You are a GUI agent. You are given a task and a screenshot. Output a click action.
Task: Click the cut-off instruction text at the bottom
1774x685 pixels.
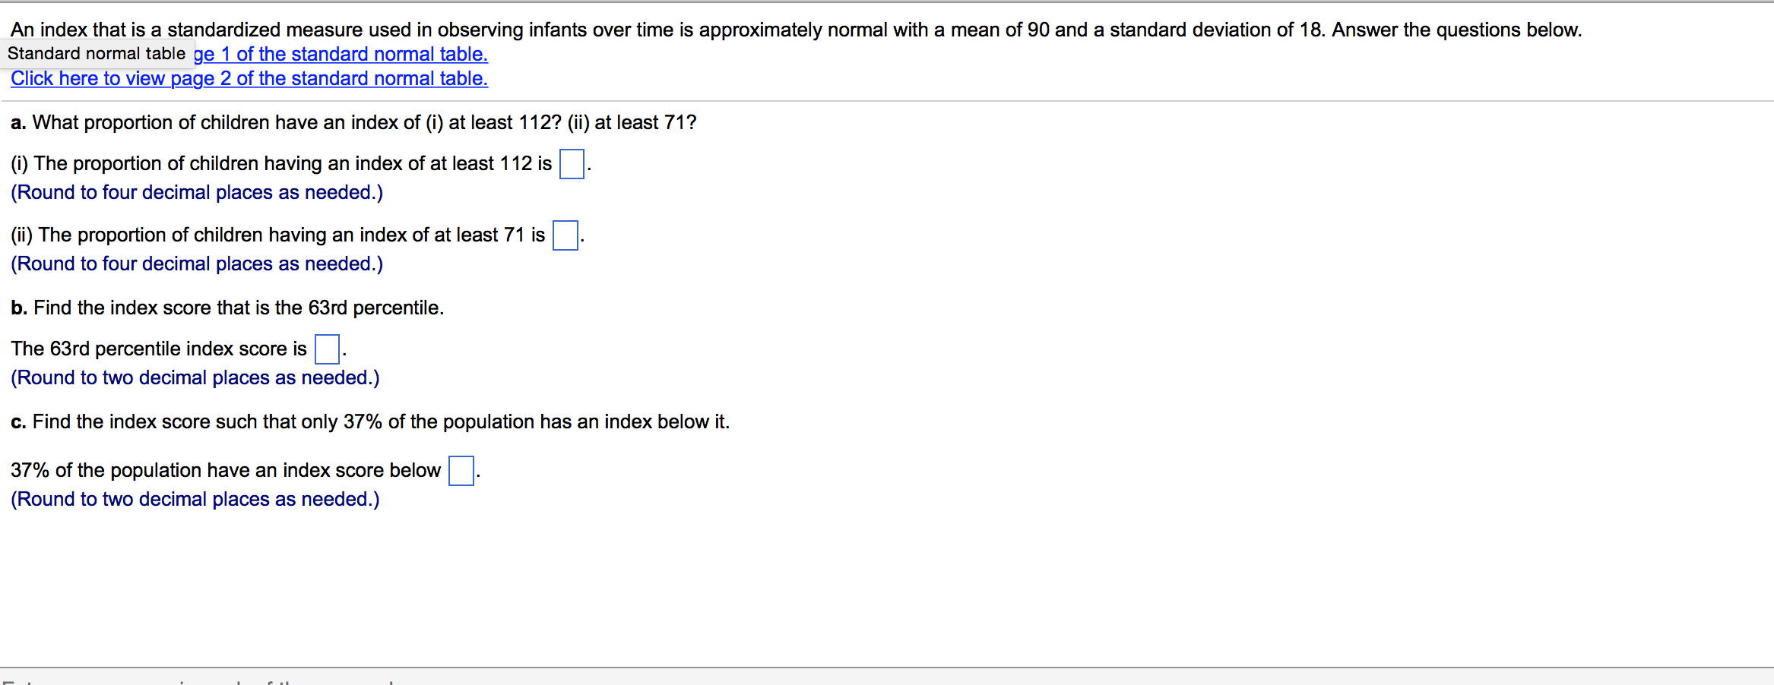click(201, 681)
